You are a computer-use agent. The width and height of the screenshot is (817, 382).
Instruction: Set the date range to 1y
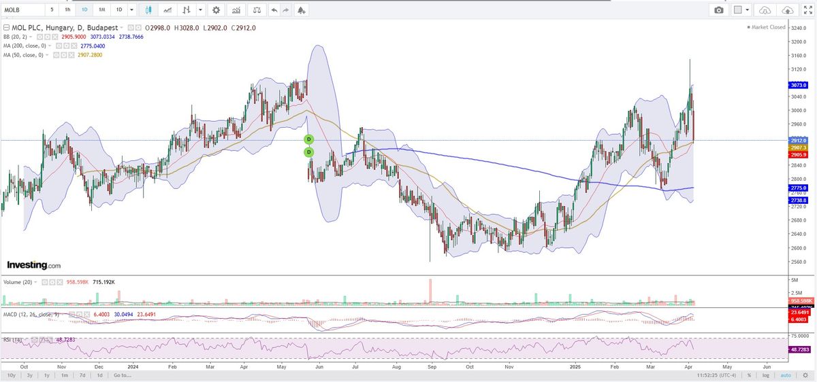[47, 375]
